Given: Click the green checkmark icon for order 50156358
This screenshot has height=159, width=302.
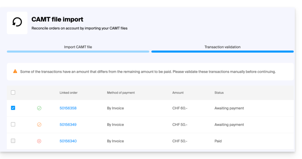Looking at the screenshot, I should pyautogui.click(x=39, y=108).
